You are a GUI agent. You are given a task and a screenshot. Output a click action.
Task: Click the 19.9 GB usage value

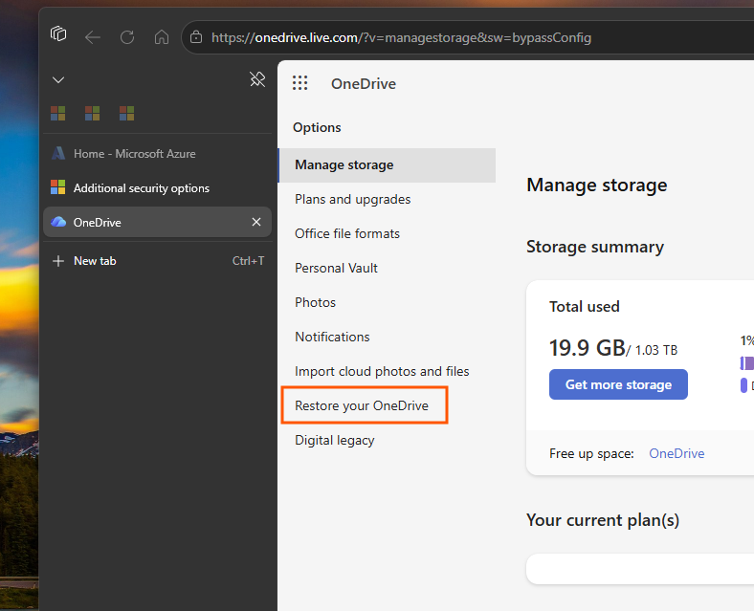coord(588,348)
